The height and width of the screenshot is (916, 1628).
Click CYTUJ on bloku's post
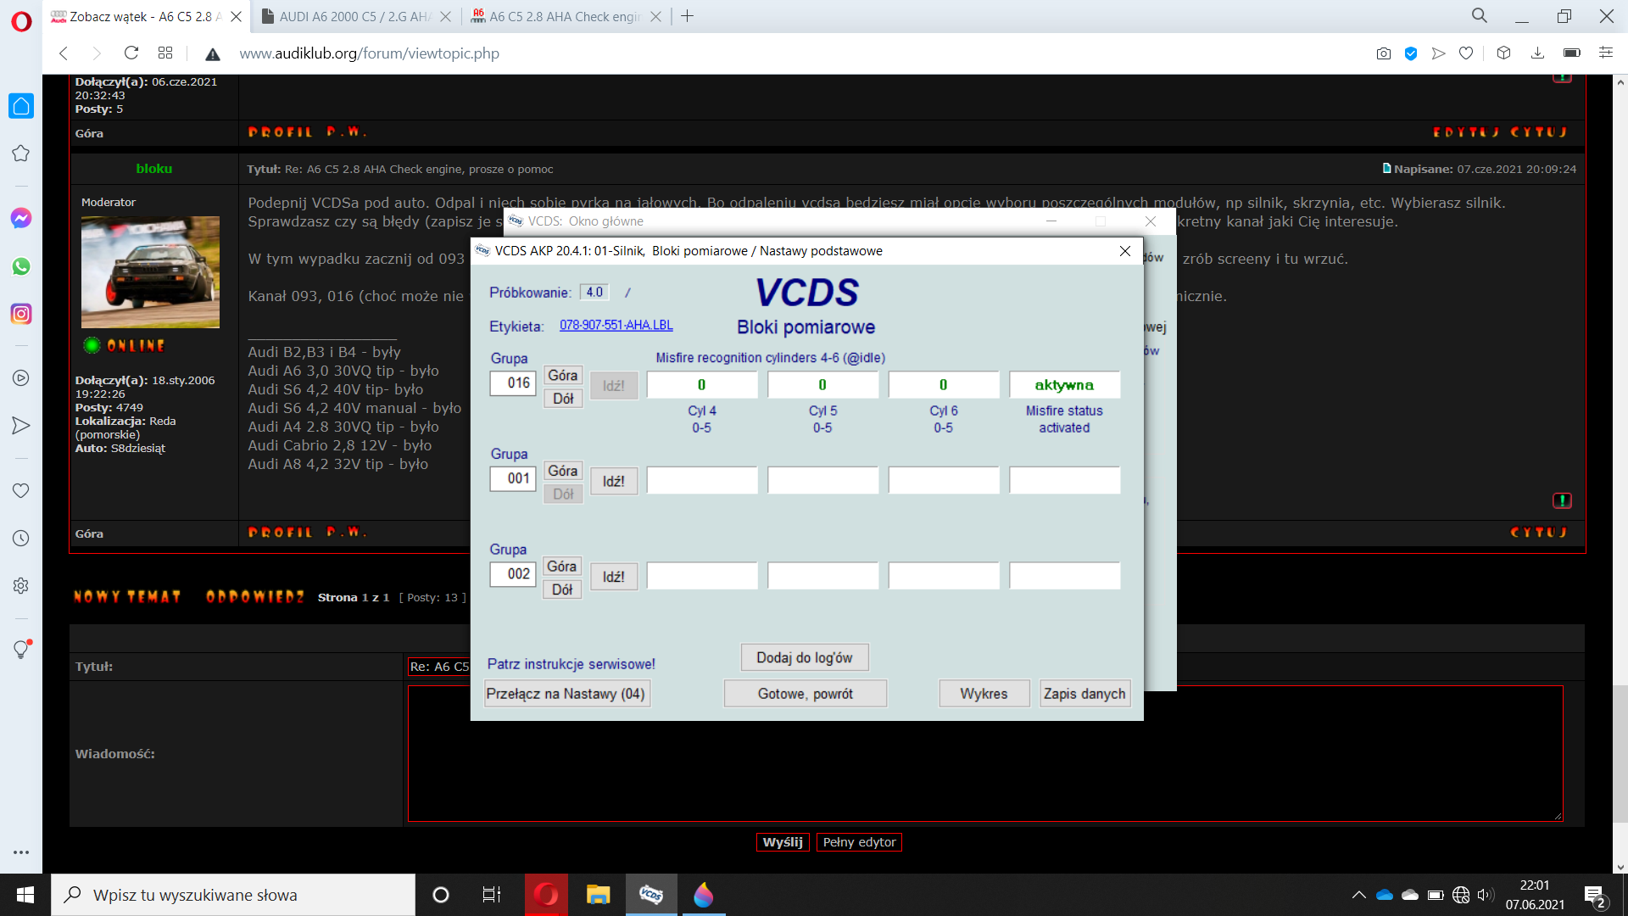(1539, 533)
